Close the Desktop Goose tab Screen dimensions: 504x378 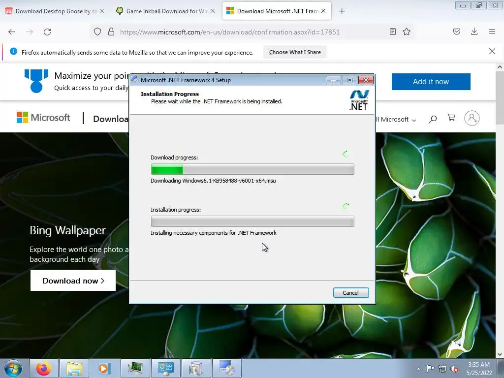click(x=102, y=11)
